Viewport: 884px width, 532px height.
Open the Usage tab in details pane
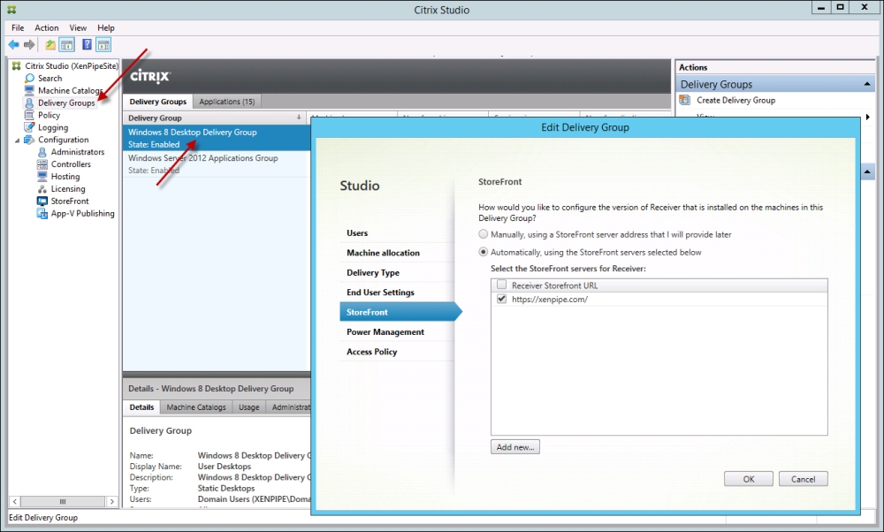click(x=248, y=407)
